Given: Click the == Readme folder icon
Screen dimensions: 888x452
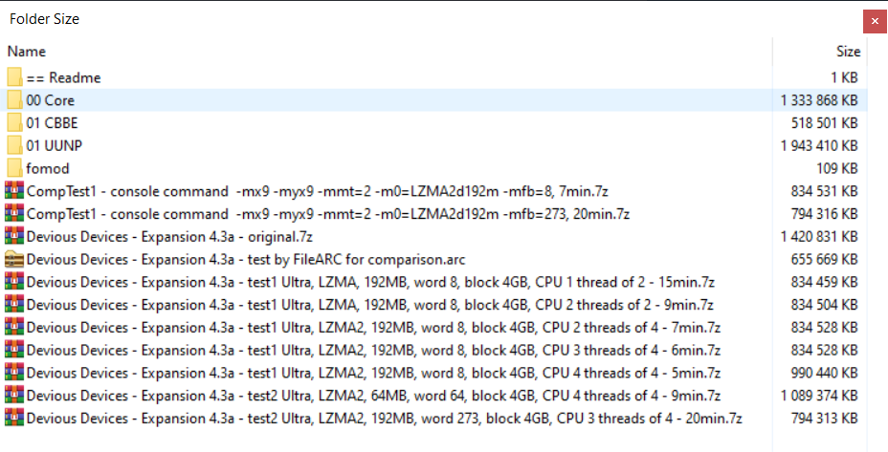Looking at the screenshot, I should point(14,77).
